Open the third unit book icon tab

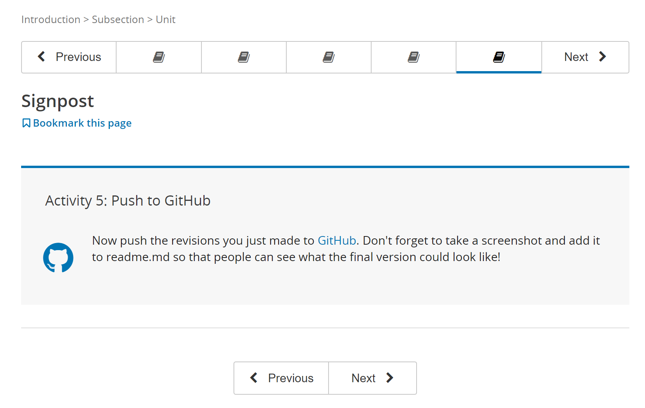coord(329,57)
